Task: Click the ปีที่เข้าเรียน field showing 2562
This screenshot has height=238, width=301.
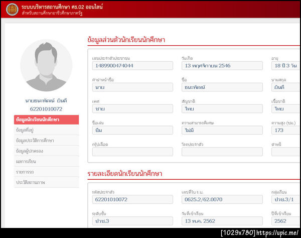Action: (286, 221)
